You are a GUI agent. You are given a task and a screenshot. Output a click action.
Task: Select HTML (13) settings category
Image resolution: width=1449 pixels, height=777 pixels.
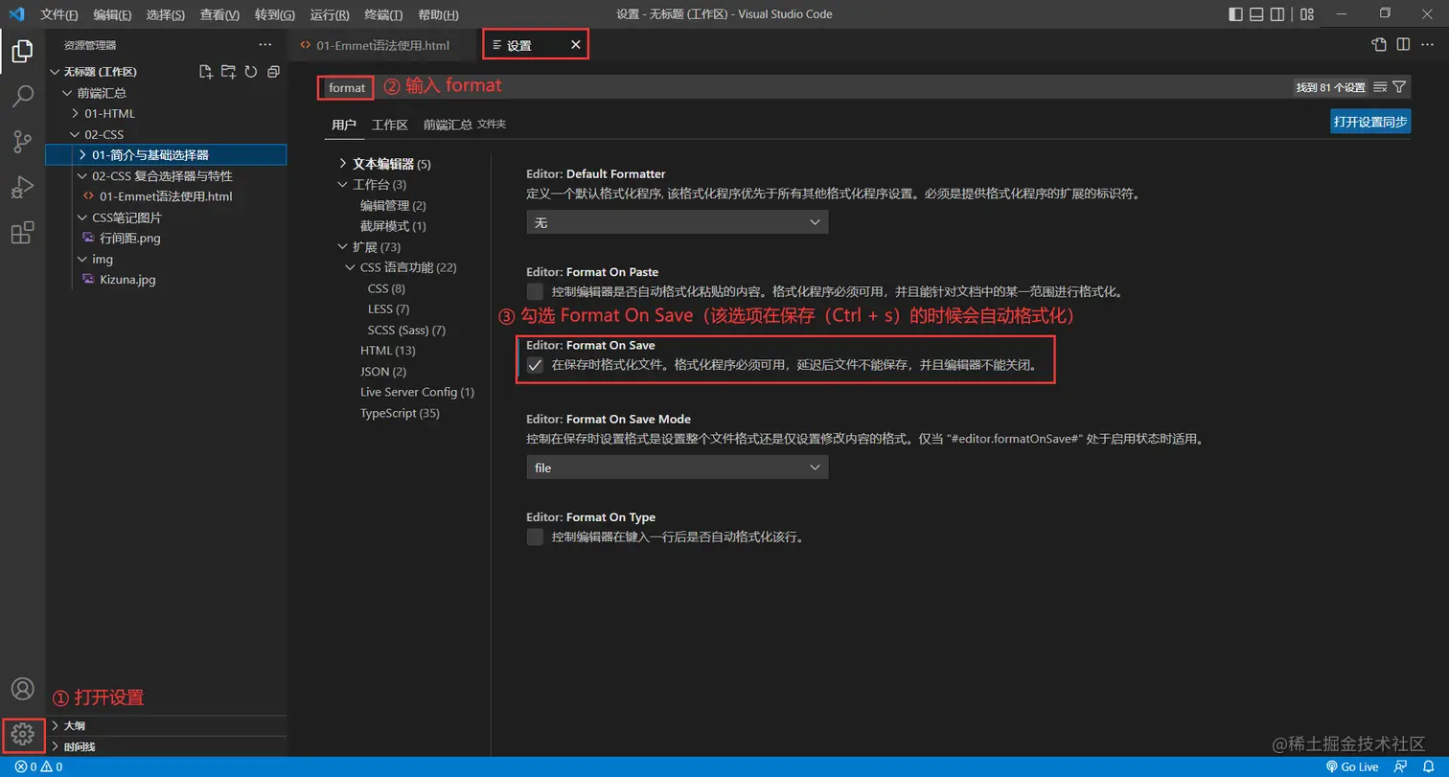pos(388,351)
